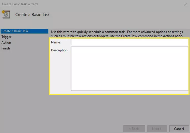Screen dimensions: 190x133
Task: Click the wizard instruction text paragraph
Action: (117, 34)
